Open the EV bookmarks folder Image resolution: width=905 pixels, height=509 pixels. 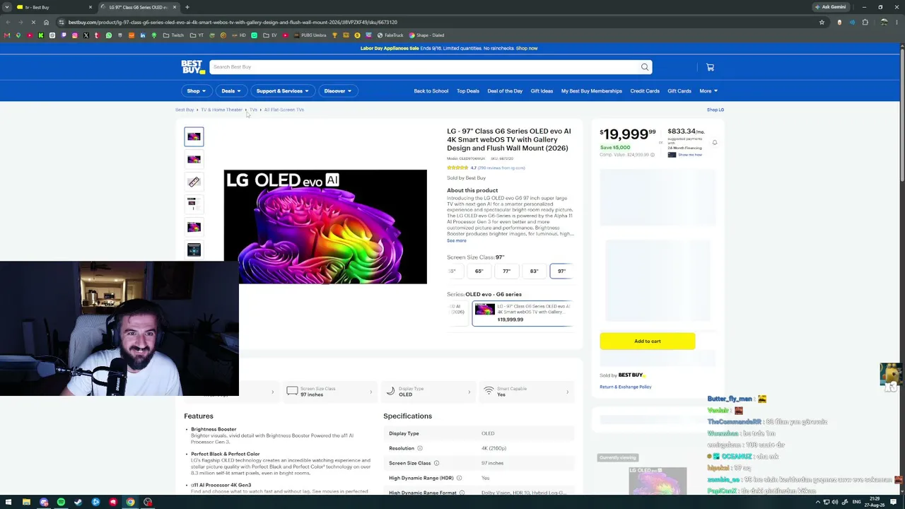pyautogui.click(x=270, y=35)
